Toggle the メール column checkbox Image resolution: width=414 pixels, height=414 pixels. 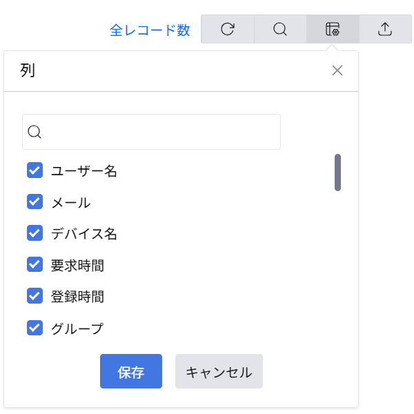[34, 201]
